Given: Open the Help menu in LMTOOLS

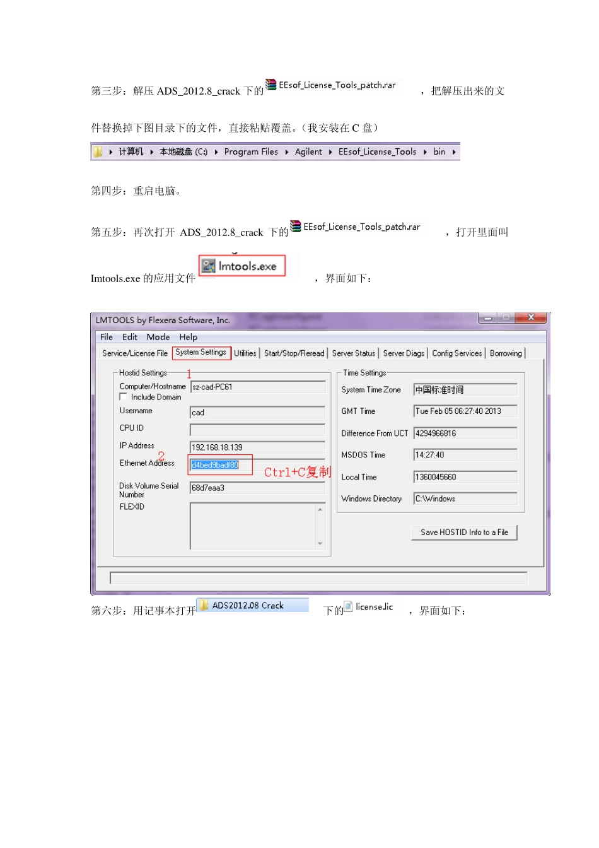Looking at the screenshot, I should click(x=188, y=337).
